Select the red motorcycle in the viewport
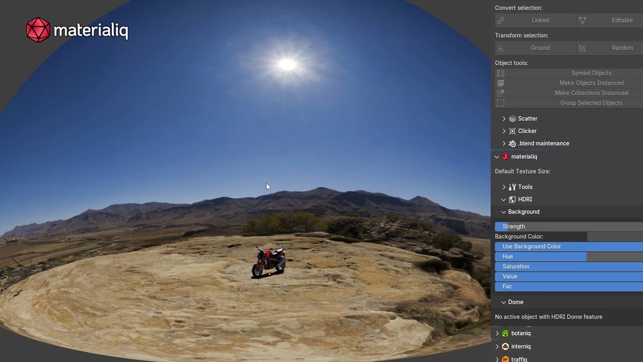 pyautogui.click(x=269, y=261)
